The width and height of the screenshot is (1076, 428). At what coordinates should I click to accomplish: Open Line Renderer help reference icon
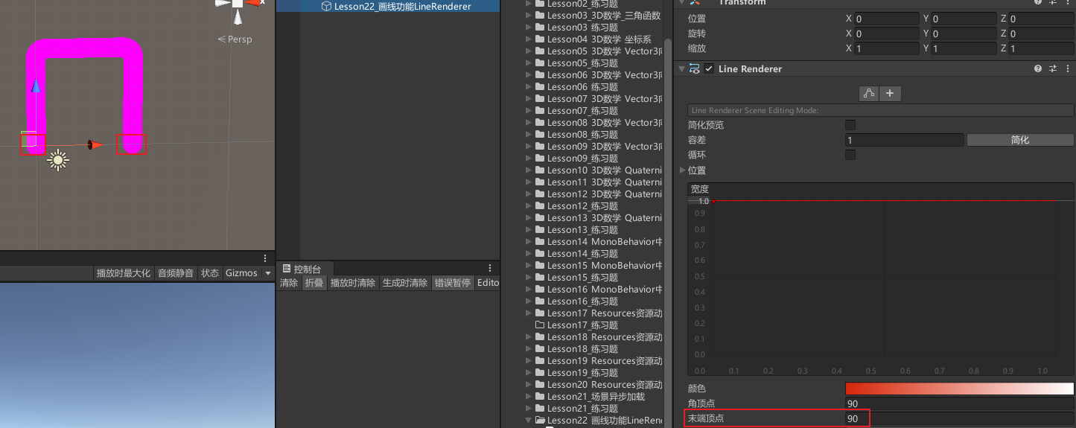tap(1038, 68)
